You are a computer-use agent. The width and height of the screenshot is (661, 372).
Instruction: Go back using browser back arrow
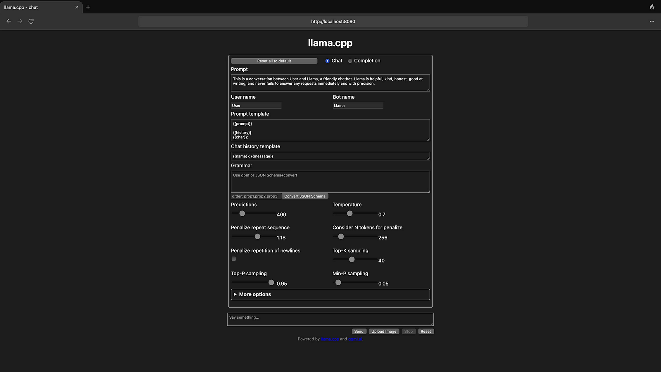(x=9, y=21)
